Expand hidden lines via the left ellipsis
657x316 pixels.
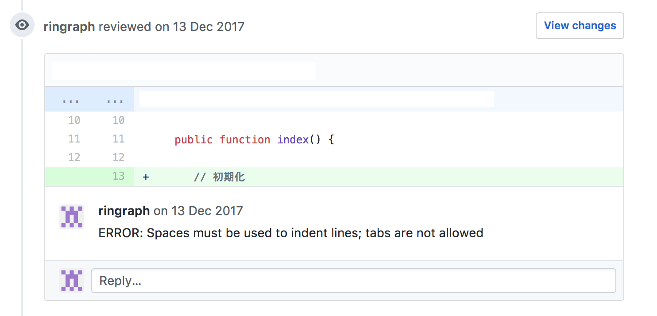(71, 100)
